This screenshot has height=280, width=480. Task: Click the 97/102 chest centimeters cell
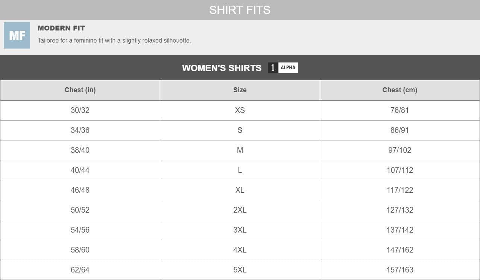coord(399,150)
